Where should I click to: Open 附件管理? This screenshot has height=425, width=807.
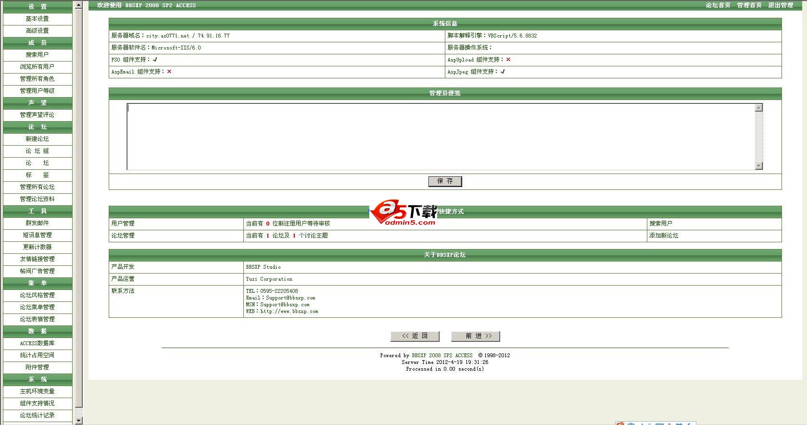[x=37, y=367]
